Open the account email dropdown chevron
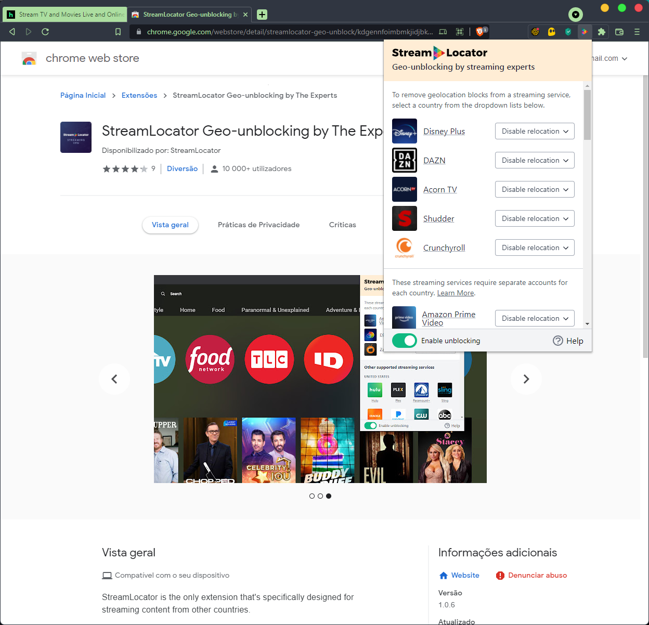The image size is (649, 625). pos(625,59)
